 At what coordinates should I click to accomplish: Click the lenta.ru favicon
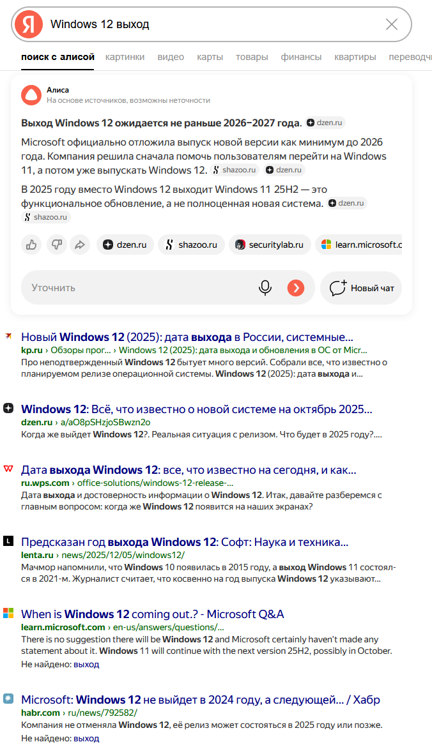(8, 541)
